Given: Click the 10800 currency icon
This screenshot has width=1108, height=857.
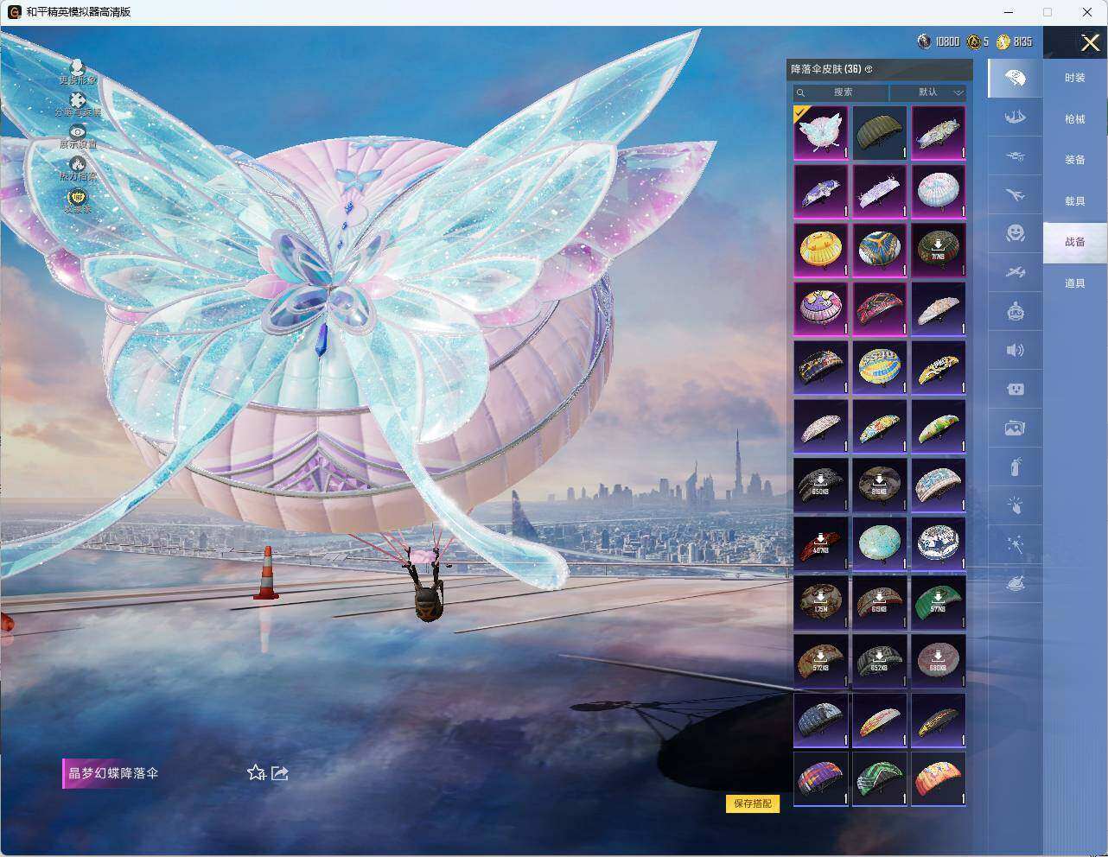Looking at the screenshot, I should click(925, 41).
